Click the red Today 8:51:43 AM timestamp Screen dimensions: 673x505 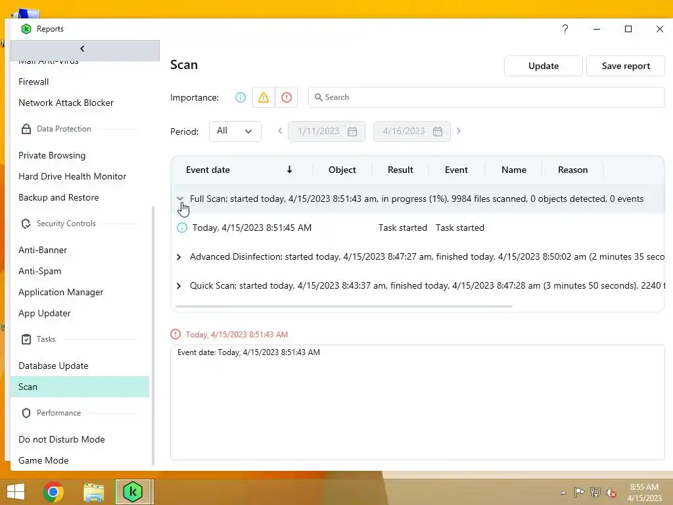[237, 335]
